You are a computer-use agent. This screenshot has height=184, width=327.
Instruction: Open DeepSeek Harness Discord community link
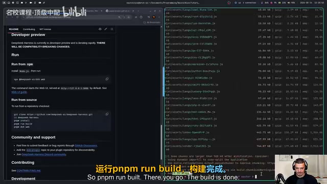44,154
